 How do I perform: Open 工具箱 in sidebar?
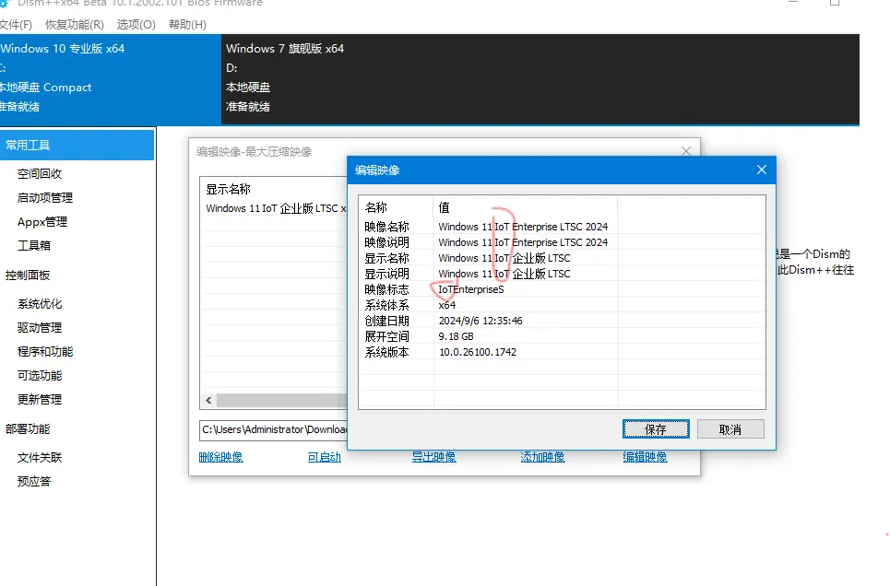pyautogui.click(x=34, y=246)
